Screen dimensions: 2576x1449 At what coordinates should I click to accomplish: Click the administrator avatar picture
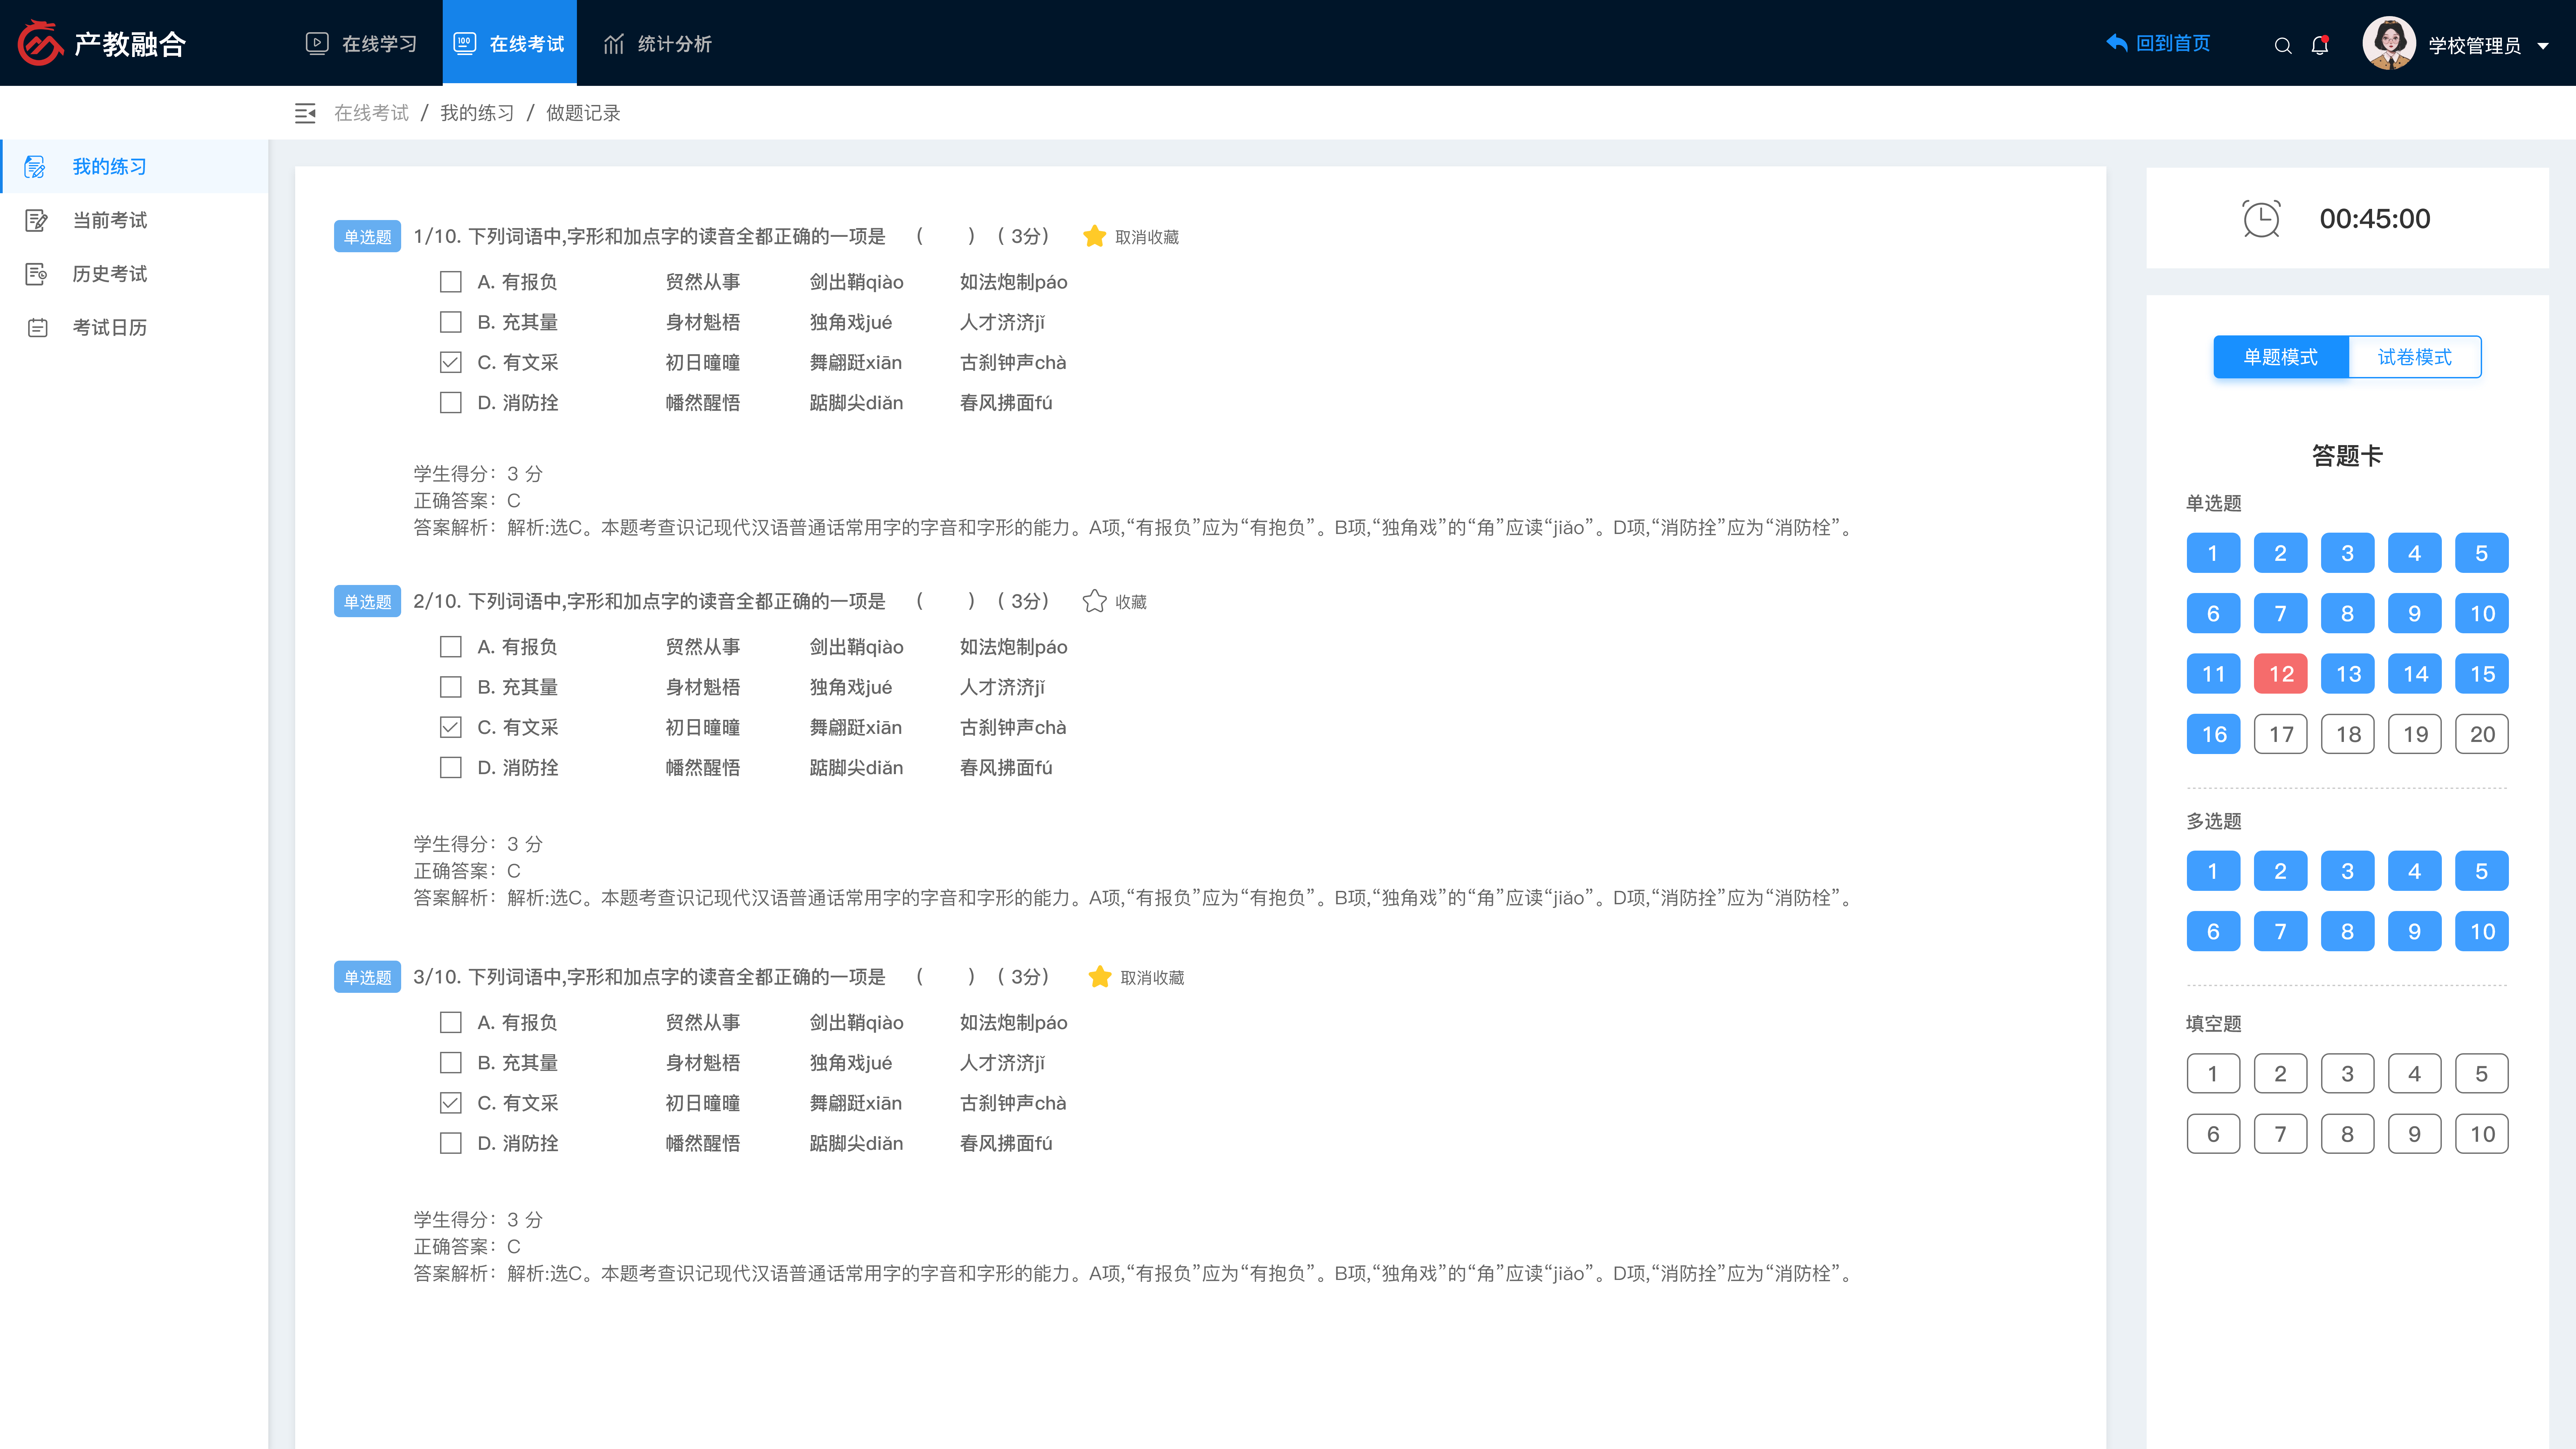2388,43
